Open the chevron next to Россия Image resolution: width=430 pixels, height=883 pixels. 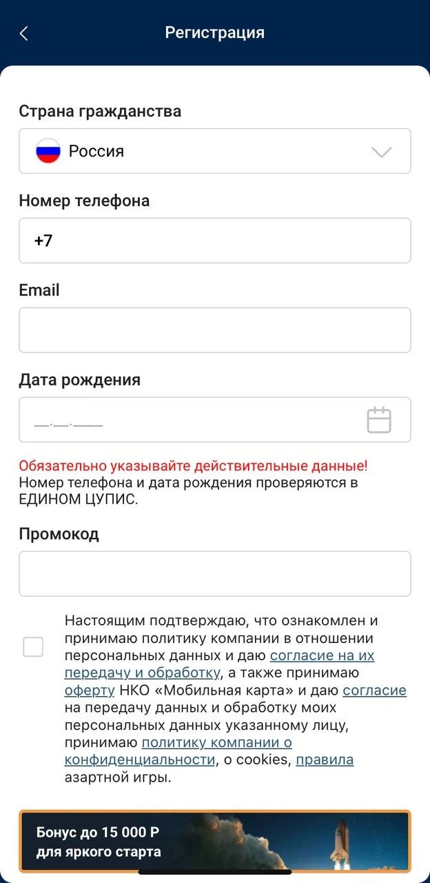click(x=380, y=150)
